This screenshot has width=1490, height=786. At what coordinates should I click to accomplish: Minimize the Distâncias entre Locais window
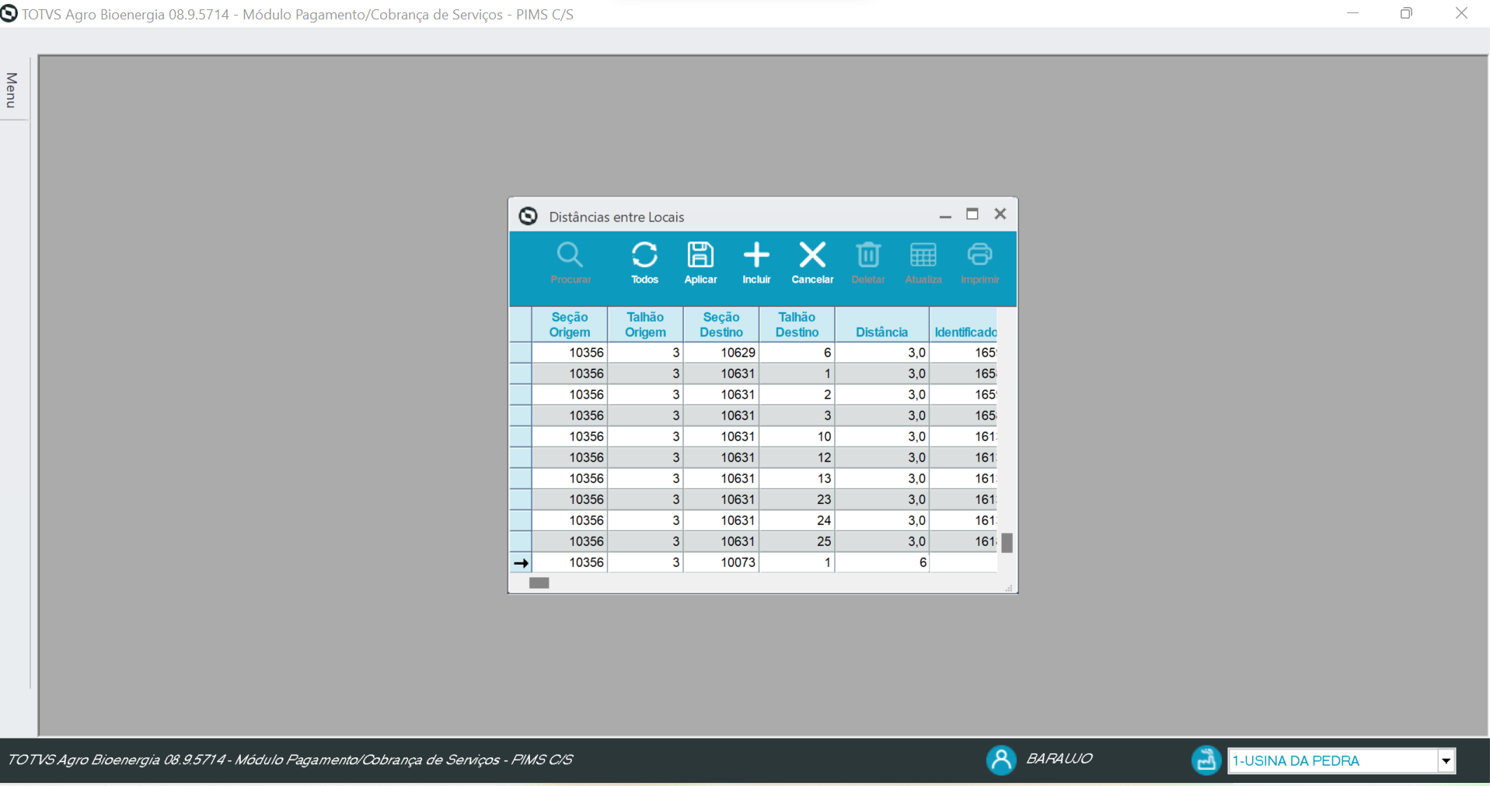[x=945, y=216]
